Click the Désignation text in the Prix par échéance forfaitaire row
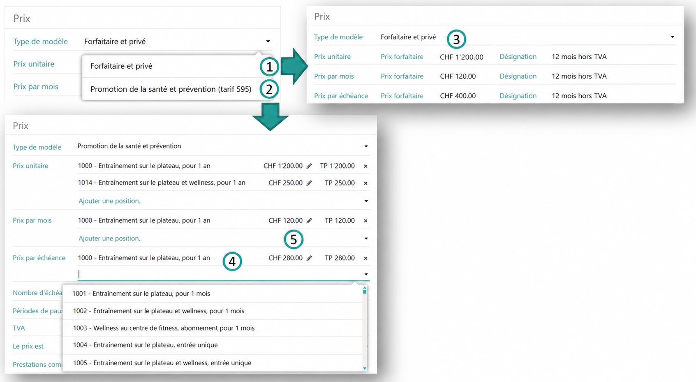The image size is (696, 382). tap(579, 96)
